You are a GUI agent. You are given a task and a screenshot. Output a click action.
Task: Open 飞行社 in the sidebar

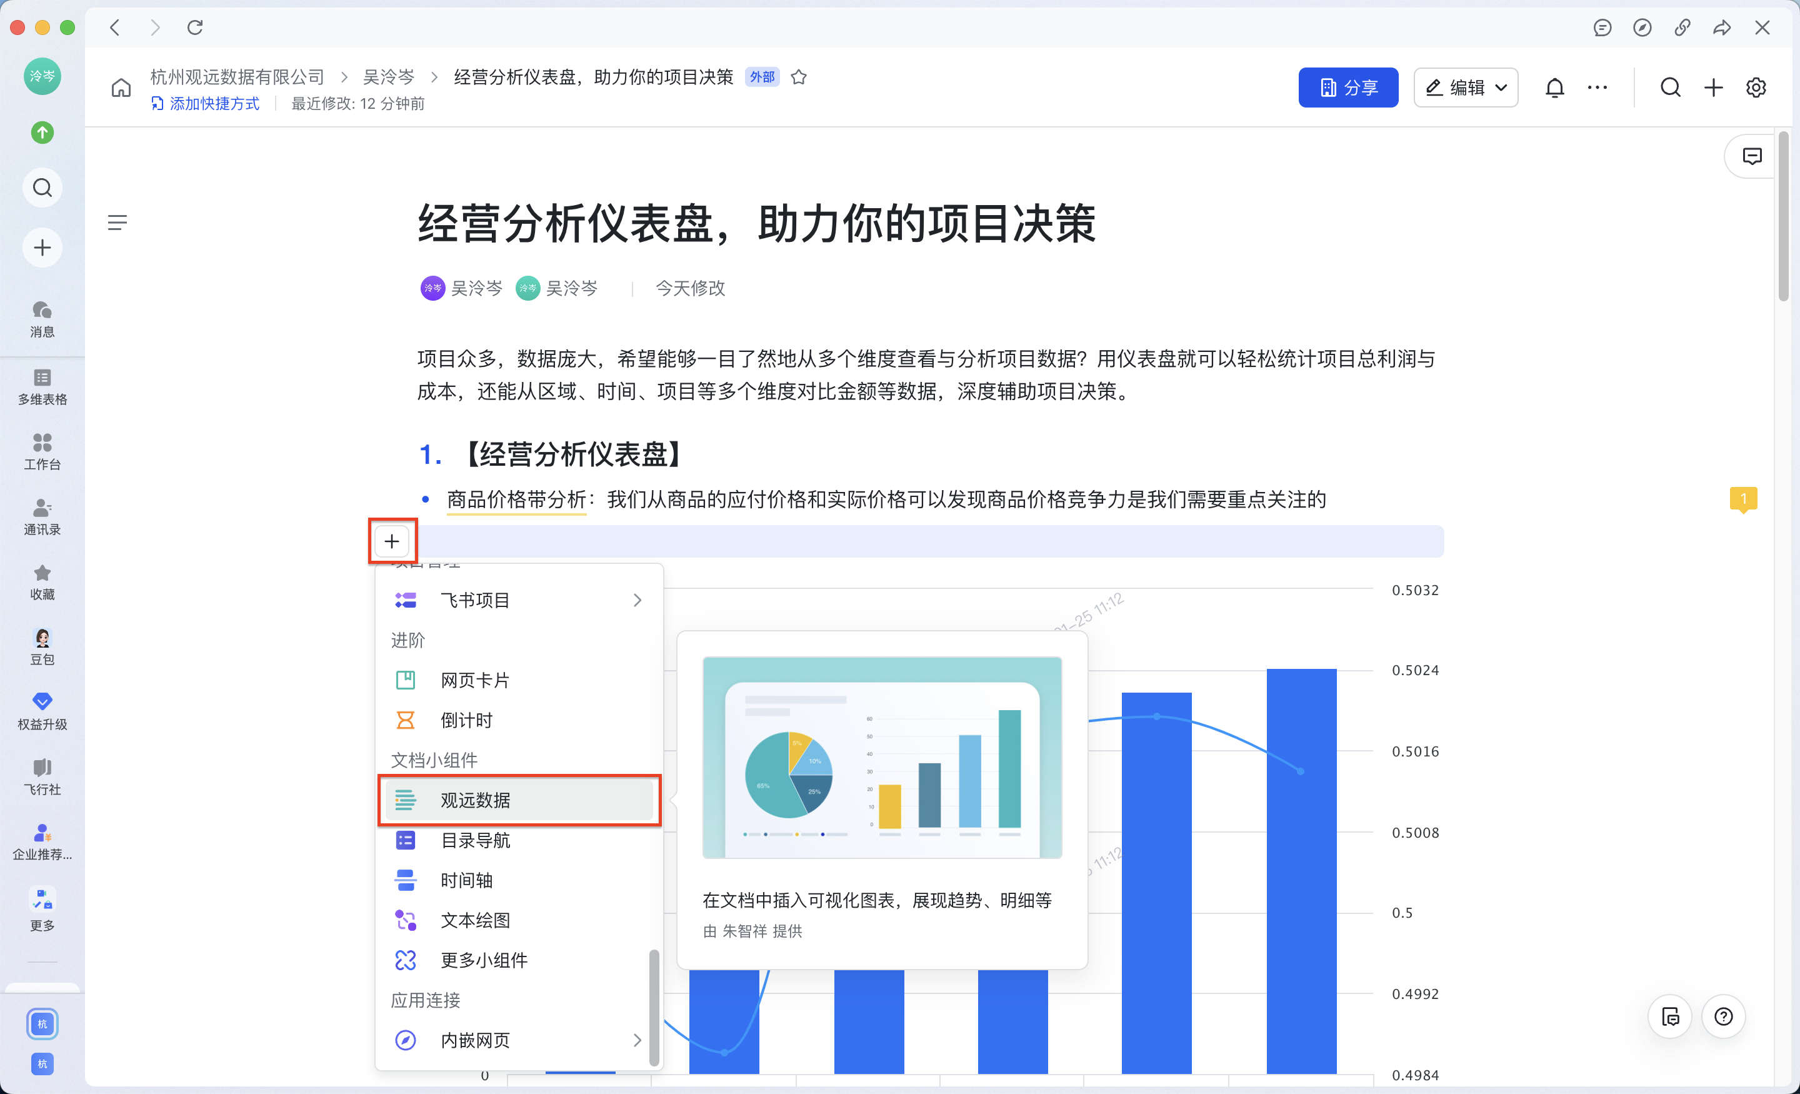click(42, 777)
